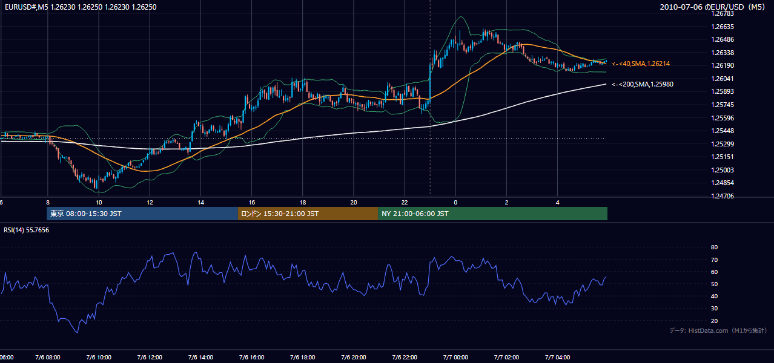This screenshot has height=363, width=774.
Task: Click the 7/6 10:00 bottom time label
Action: coord(98,358)
